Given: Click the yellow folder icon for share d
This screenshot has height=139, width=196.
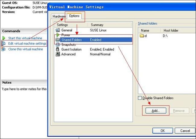Looking at the screenshot, I should click(142, 36).
